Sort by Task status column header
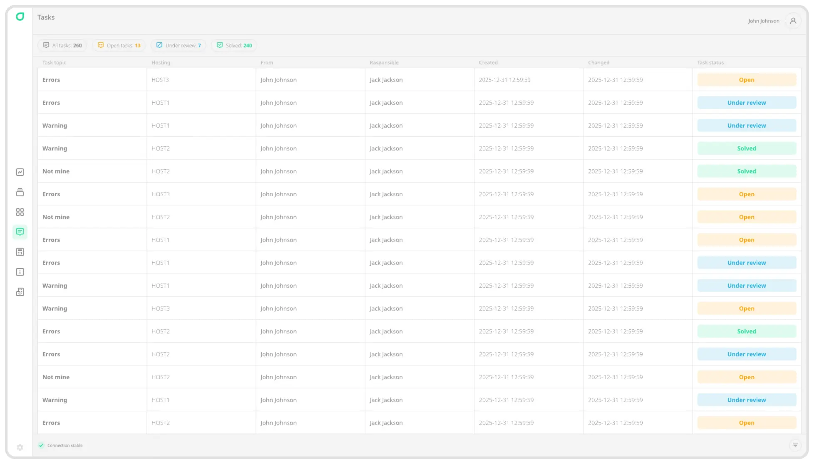 [x=710, y=62]
